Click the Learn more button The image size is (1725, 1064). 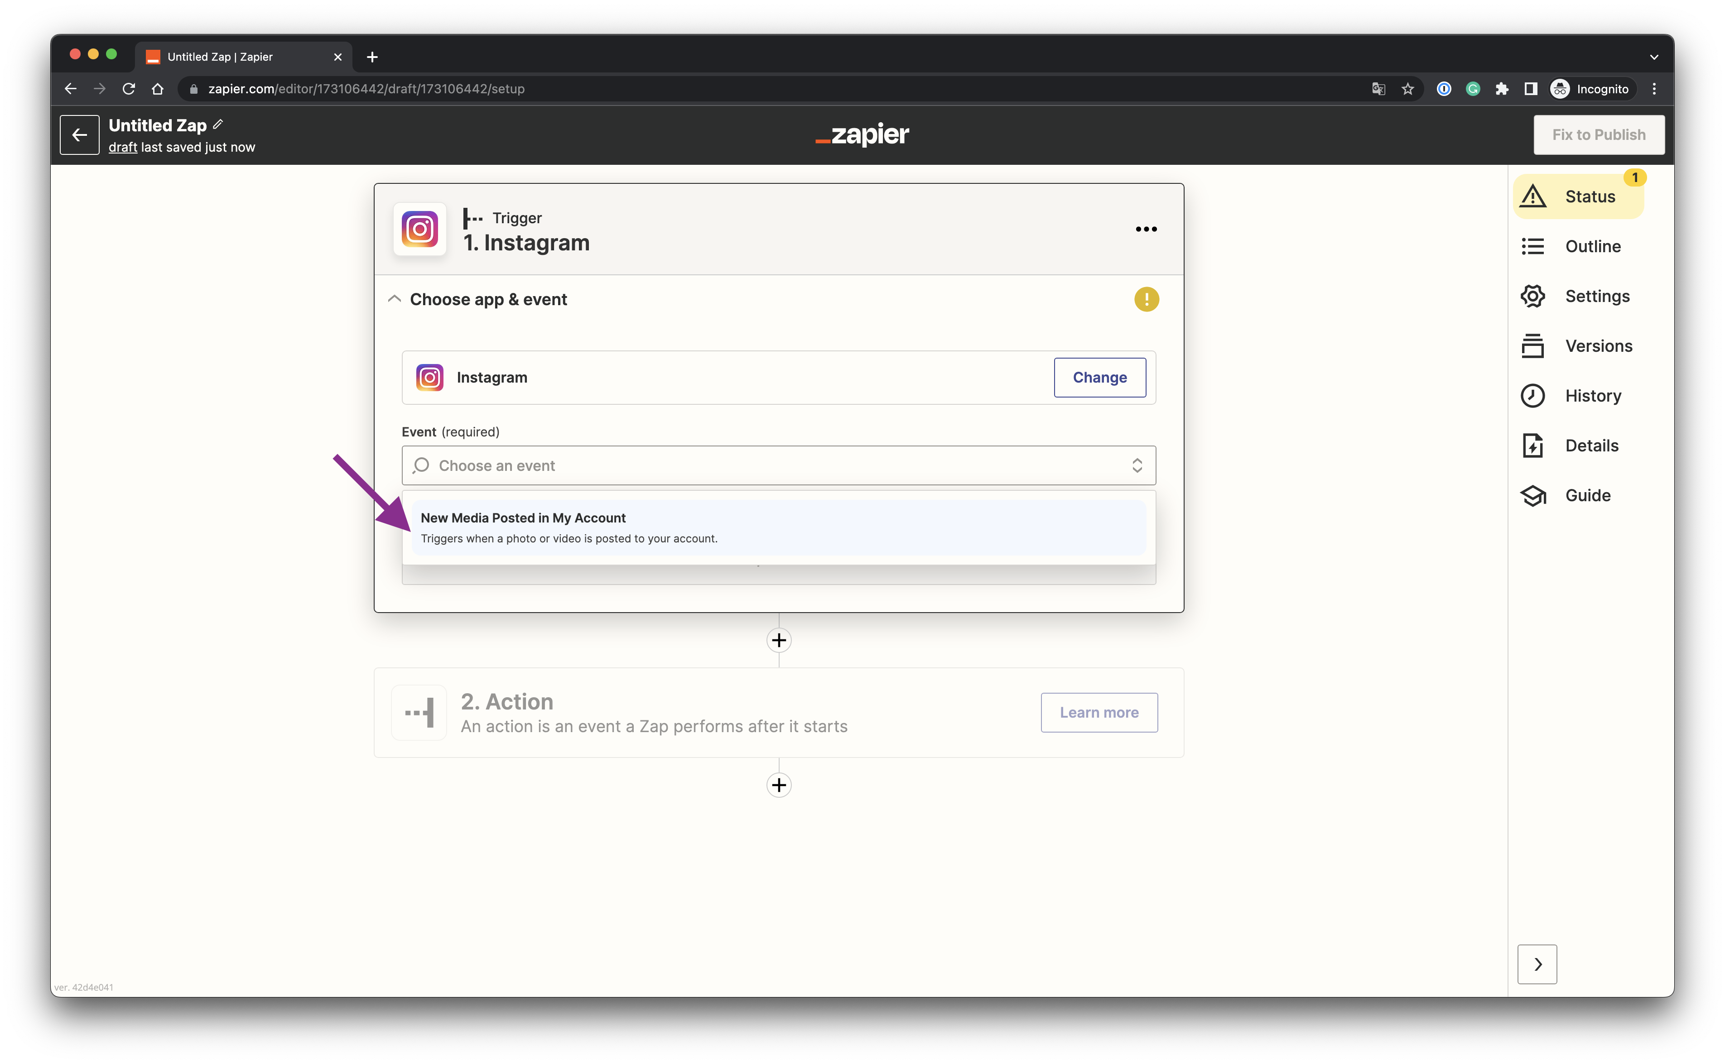click(x=1099, y=713)
